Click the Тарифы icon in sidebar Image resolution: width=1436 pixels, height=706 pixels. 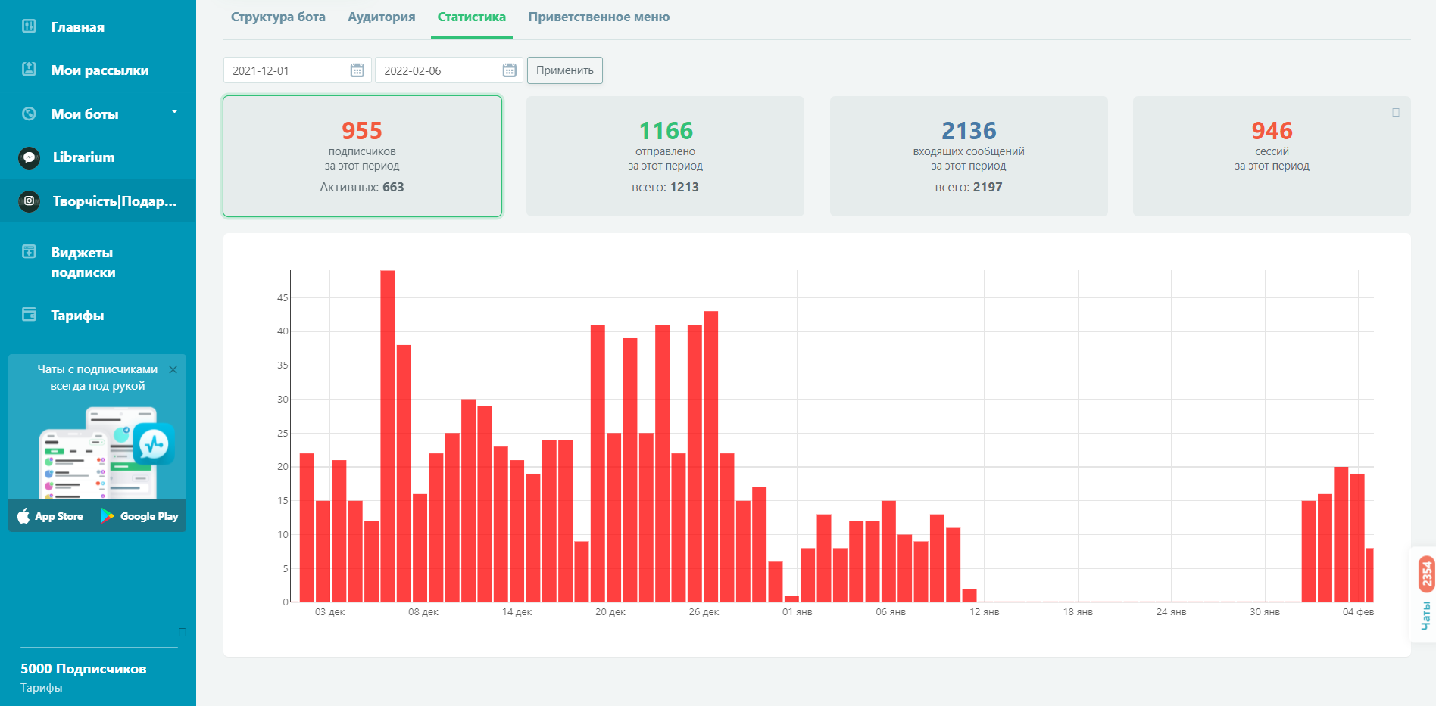[29, 315]
